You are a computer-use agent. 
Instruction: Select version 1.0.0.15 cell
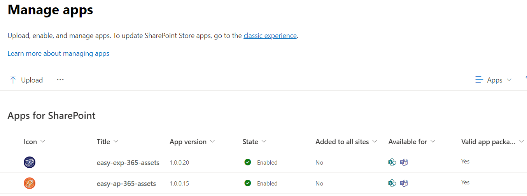click(179, 184)
